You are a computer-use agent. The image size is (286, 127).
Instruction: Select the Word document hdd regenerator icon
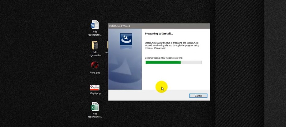click(95, 25)
